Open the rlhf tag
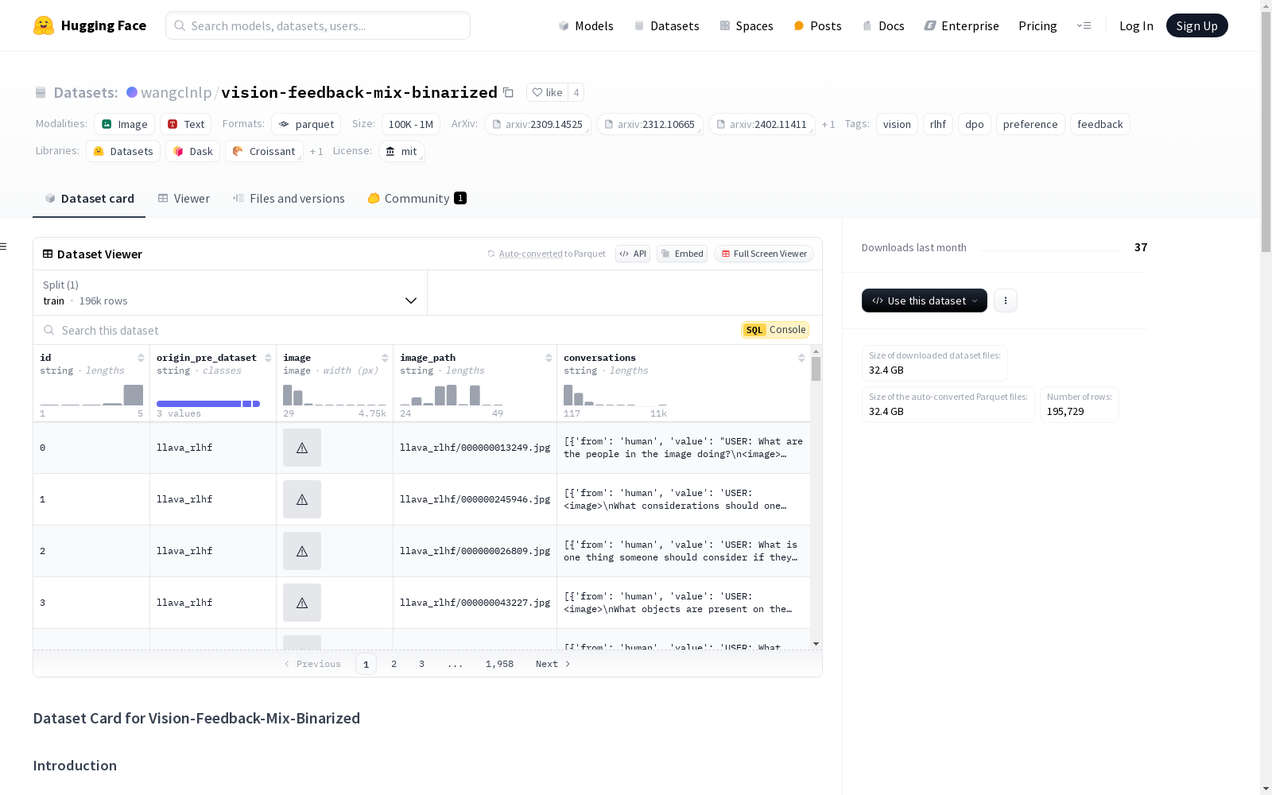The height and width of the screenshot is (795, 1272). click(x=938, y=124)
